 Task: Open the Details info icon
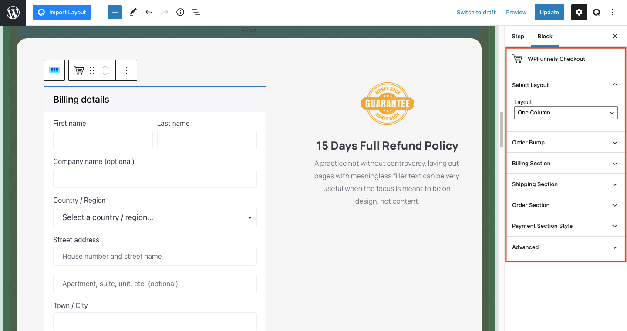pos(180,12)
